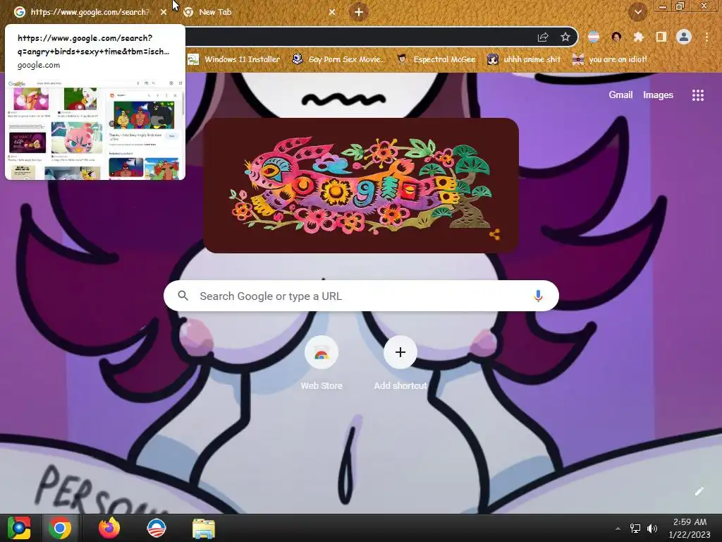Share the Google Doodle
The height and width of the screenshot is (542, 722).
coord(494,234)
